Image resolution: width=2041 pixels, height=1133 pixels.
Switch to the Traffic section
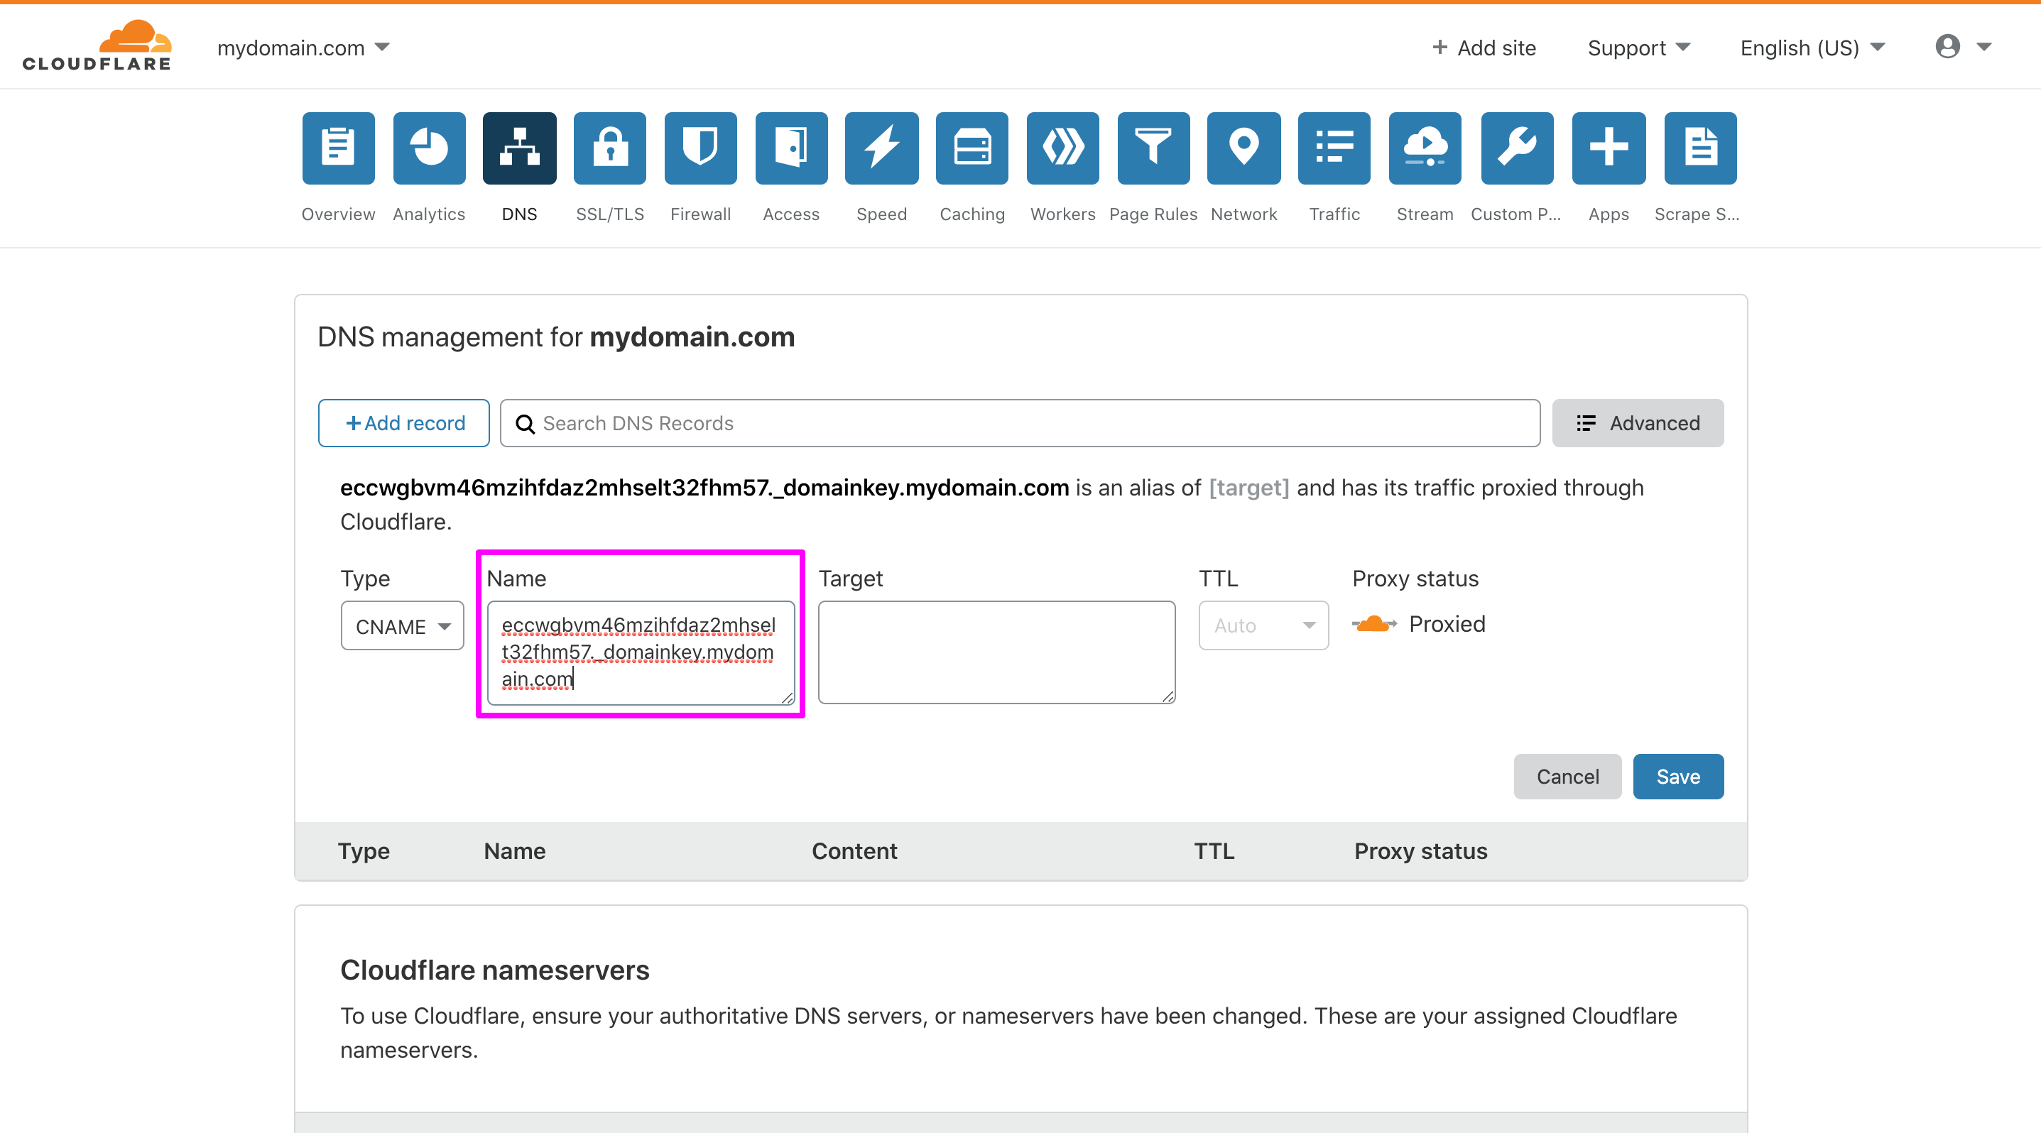1333,148
